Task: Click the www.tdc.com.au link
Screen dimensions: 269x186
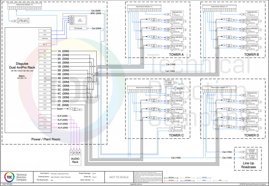Action: coord(136,184)
